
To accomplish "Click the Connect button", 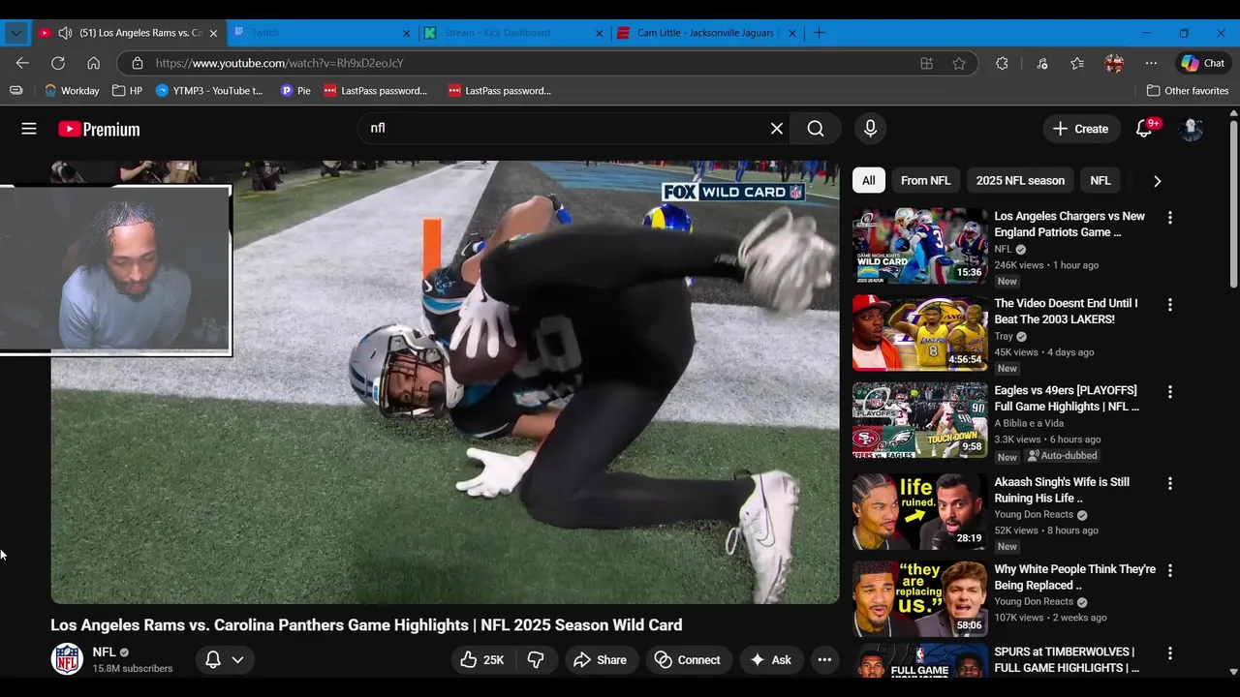I will coord(688,660).
